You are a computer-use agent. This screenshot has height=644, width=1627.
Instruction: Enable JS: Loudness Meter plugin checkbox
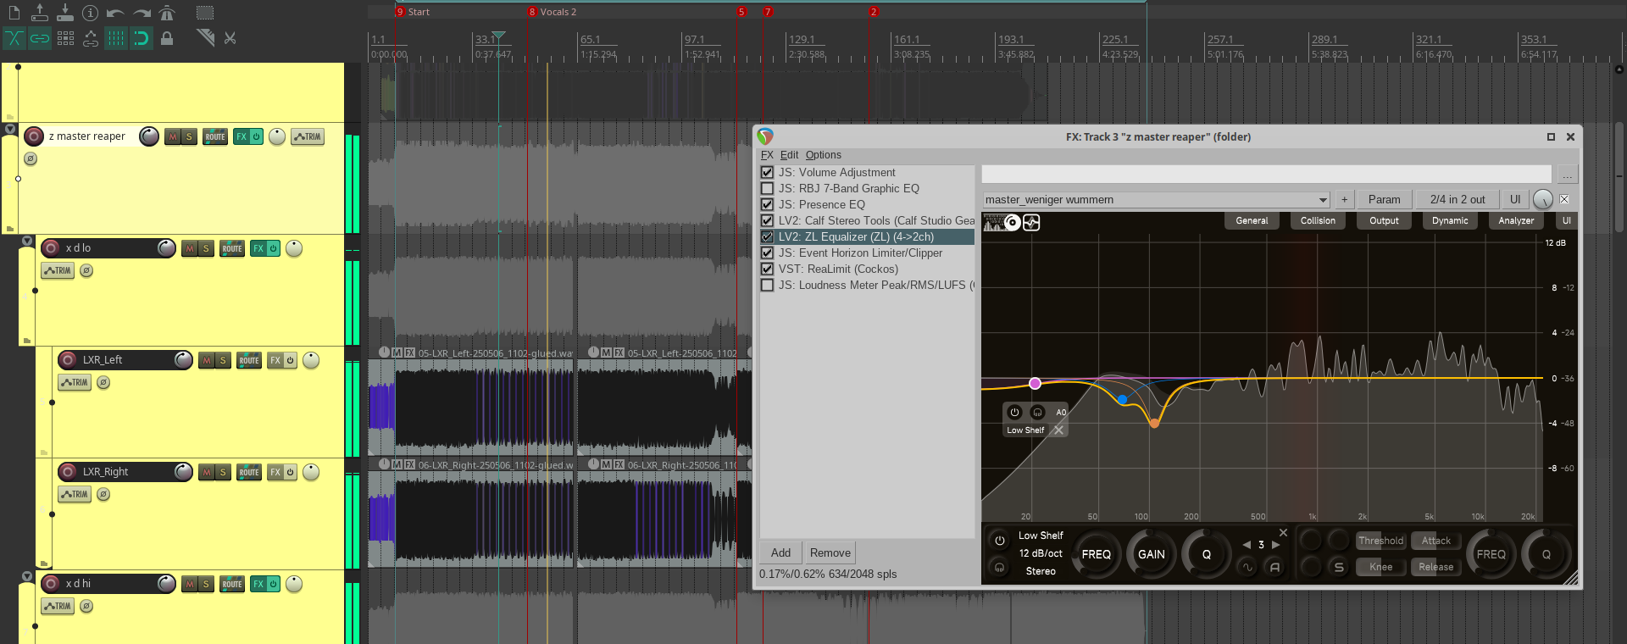[x=767, y=285]
